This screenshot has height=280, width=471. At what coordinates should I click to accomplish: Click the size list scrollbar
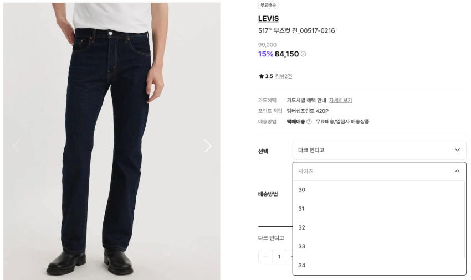point(465,220)
